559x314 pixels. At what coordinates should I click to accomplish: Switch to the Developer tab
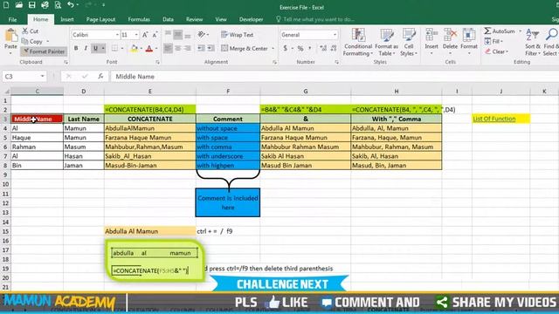click(x=251, y=19)
